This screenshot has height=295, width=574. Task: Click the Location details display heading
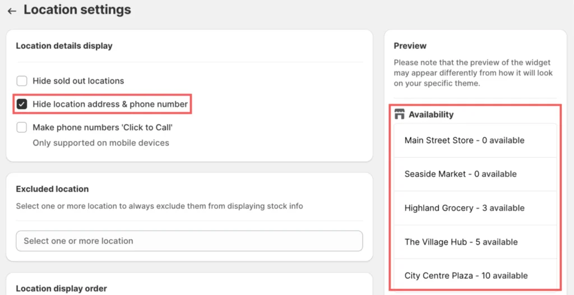pos(64,46)
